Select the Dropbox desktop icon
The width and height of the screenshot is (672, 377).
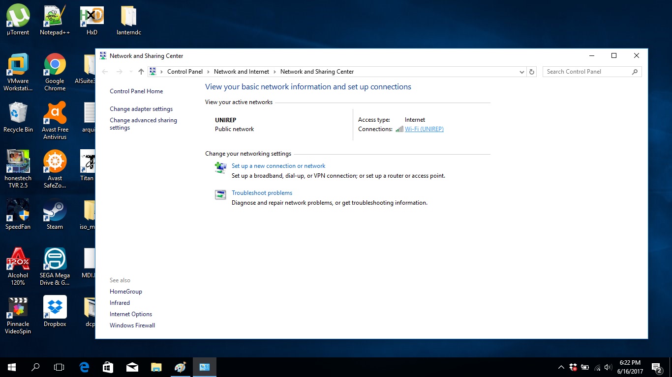[55, 311]
